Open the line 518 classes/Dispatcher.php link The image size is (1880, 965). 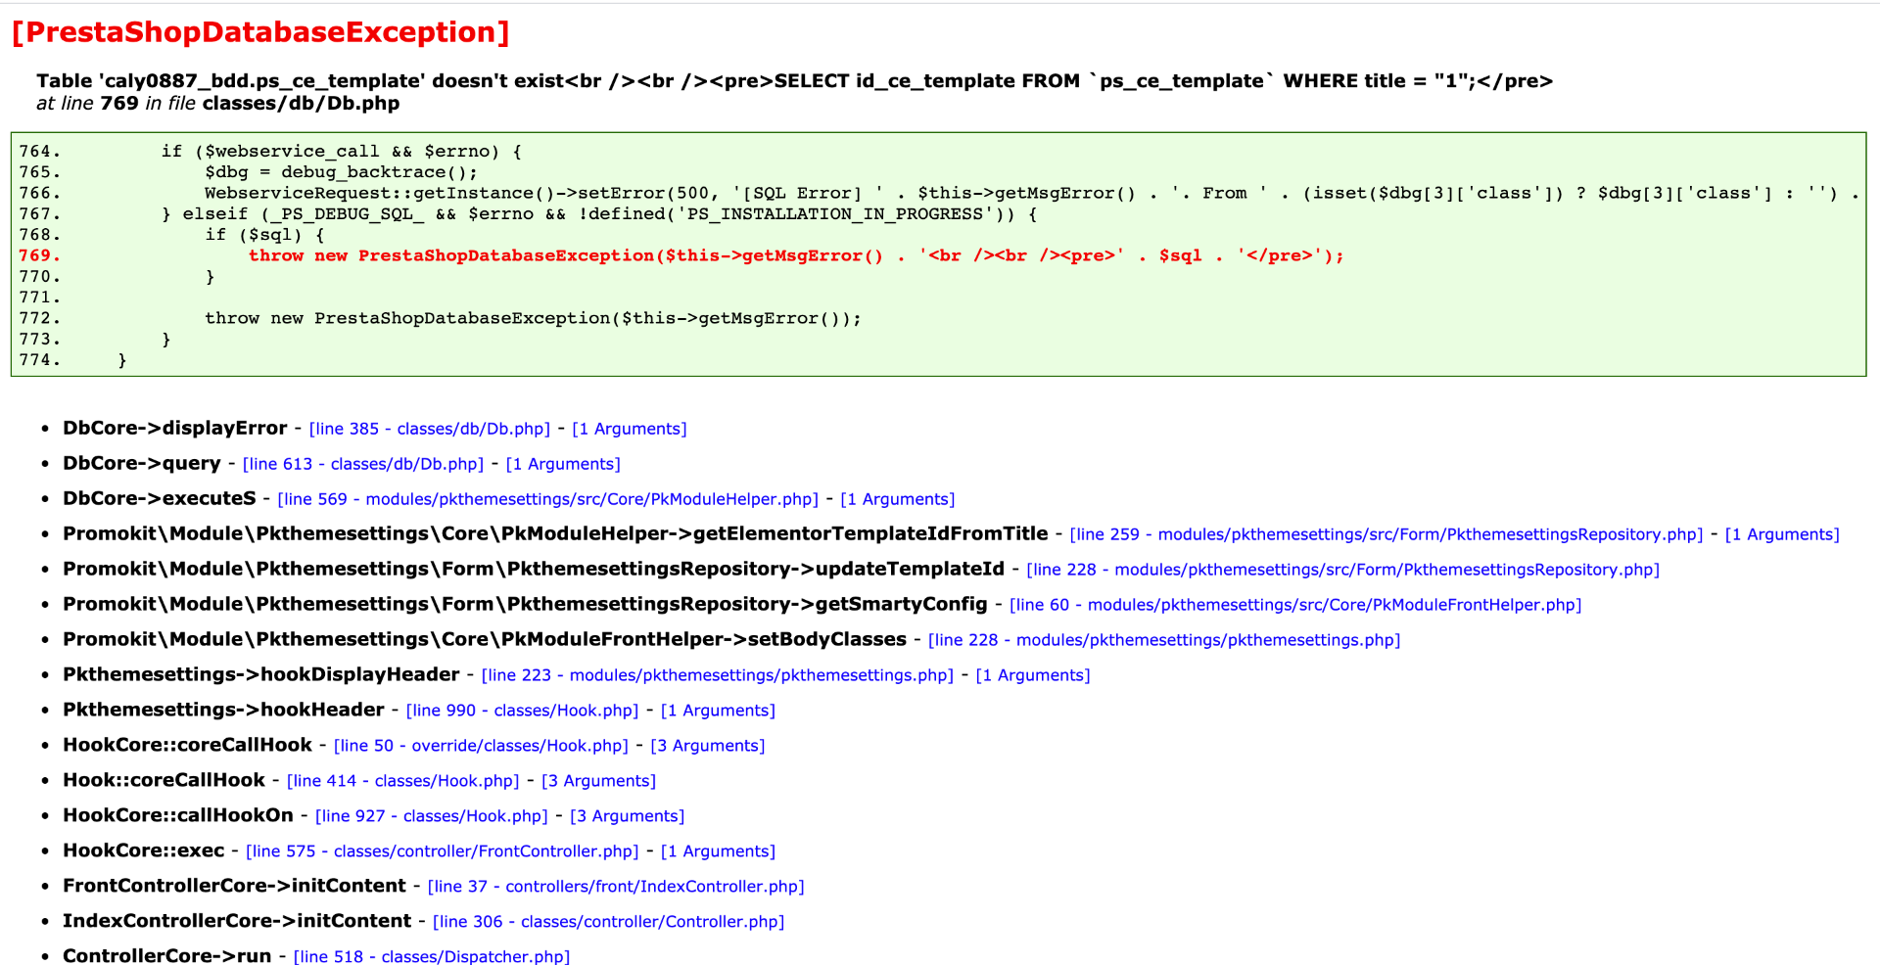(432, 956)
